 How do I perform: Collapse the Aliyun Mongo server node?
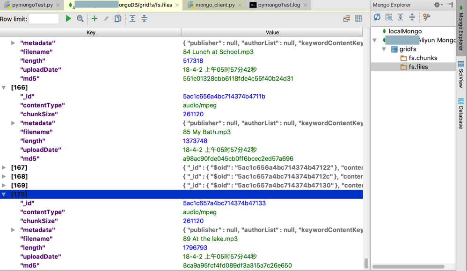[x=375, y=40]
